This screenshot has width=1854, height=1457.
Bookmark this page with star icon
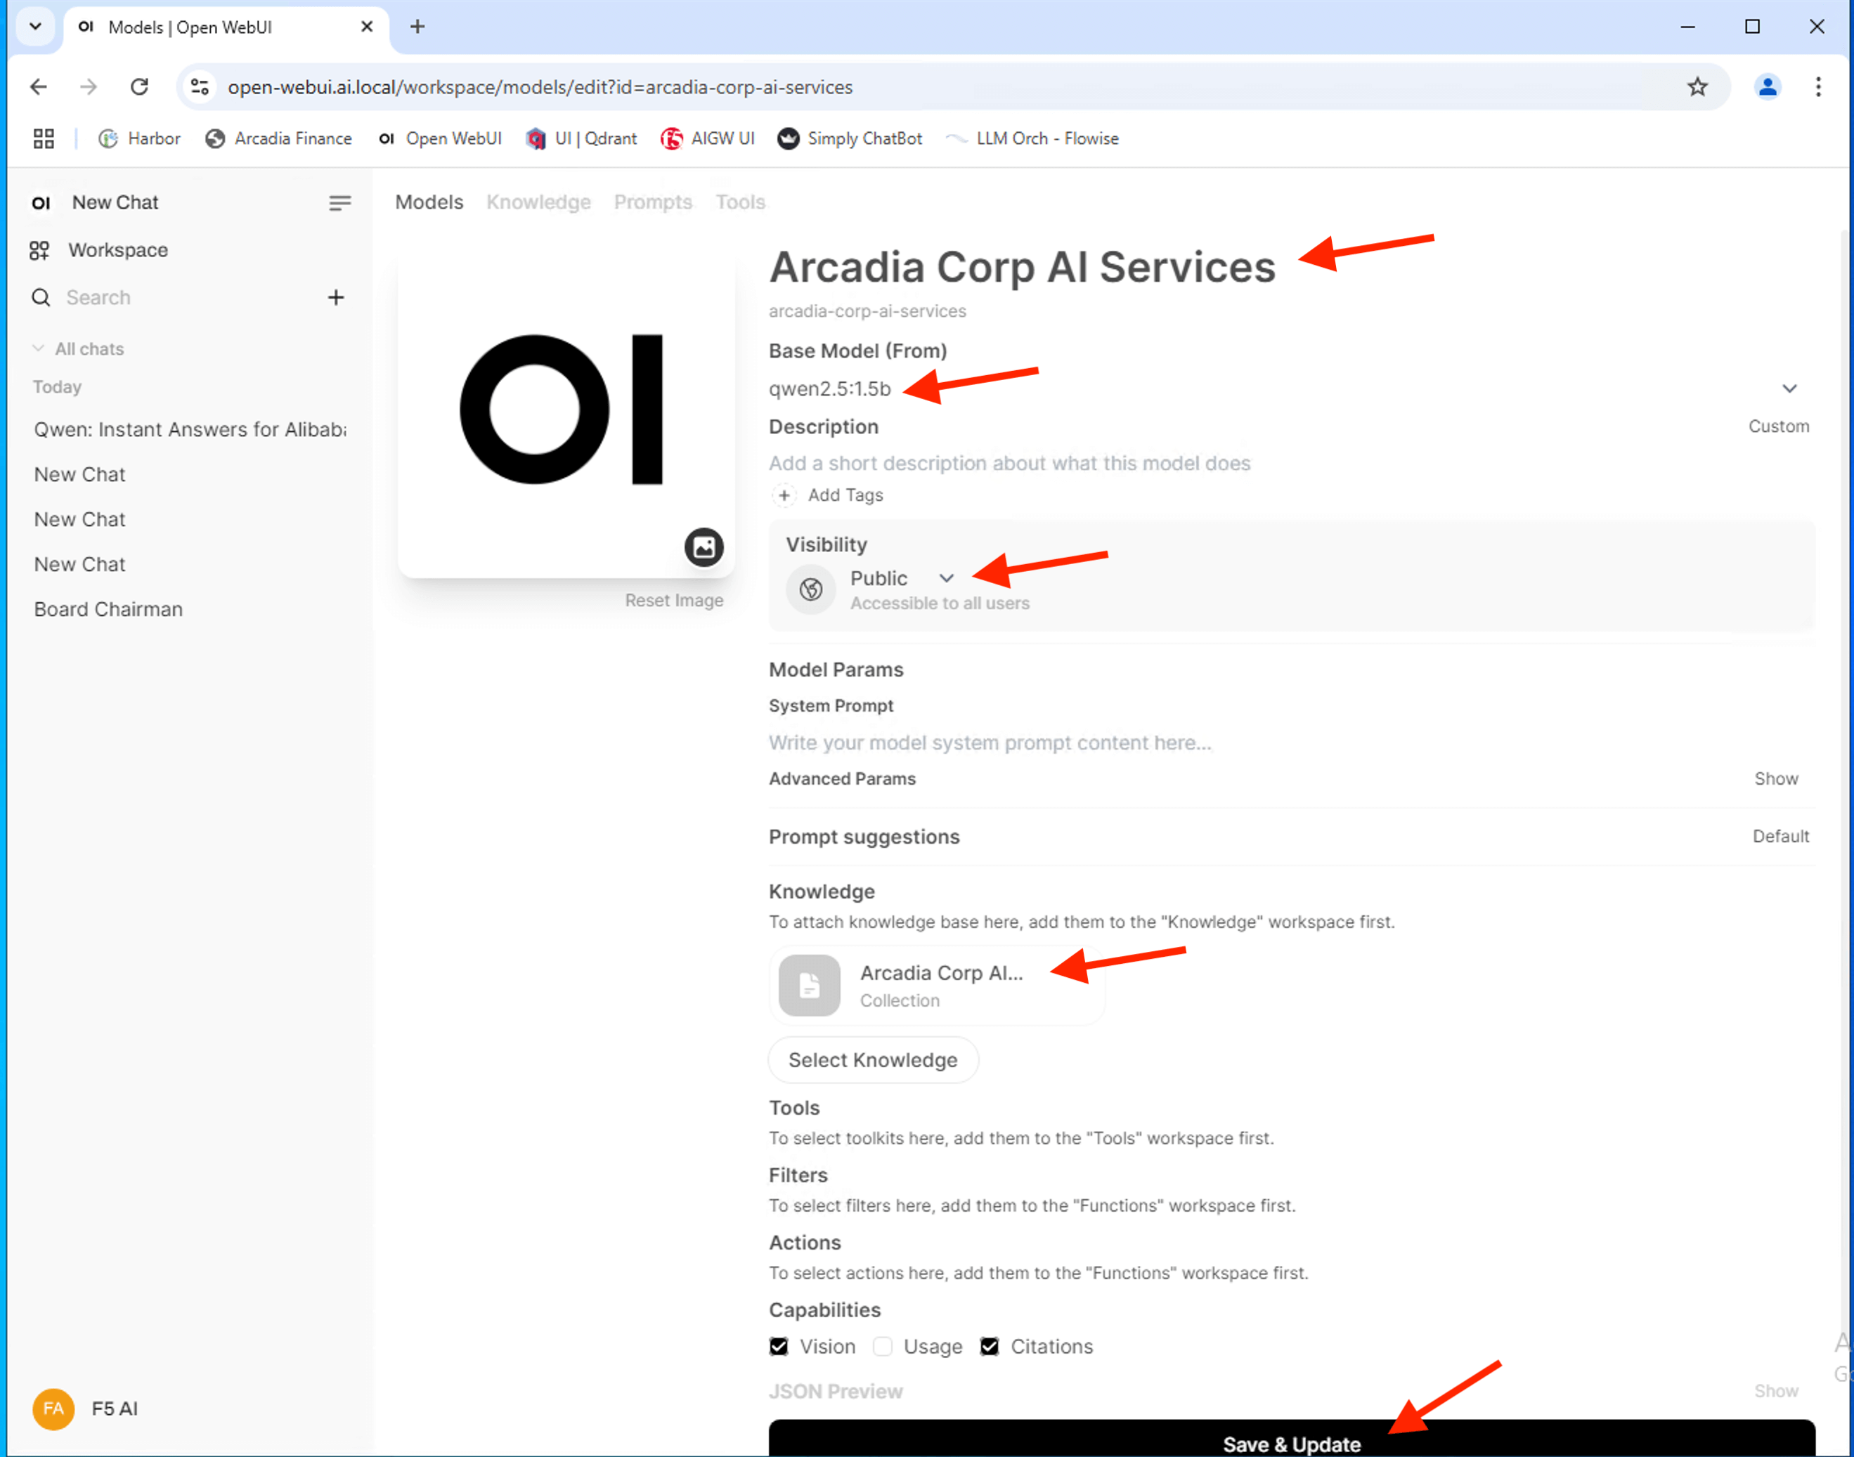click(1697, 87)
